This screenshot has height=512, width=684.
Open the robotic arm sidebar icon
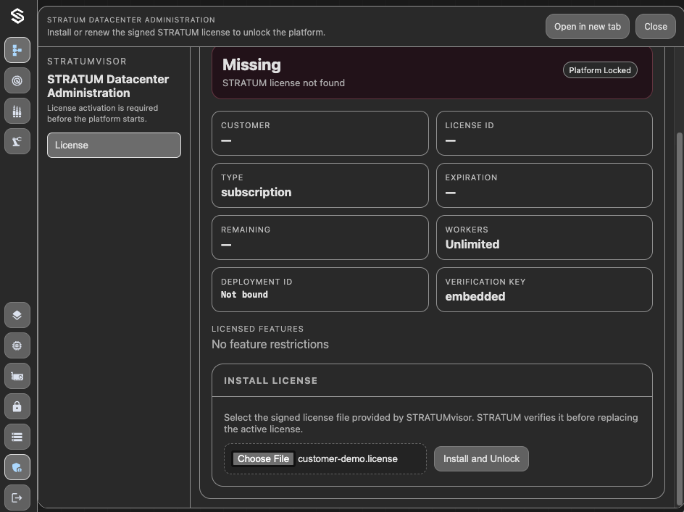(17, 141)
